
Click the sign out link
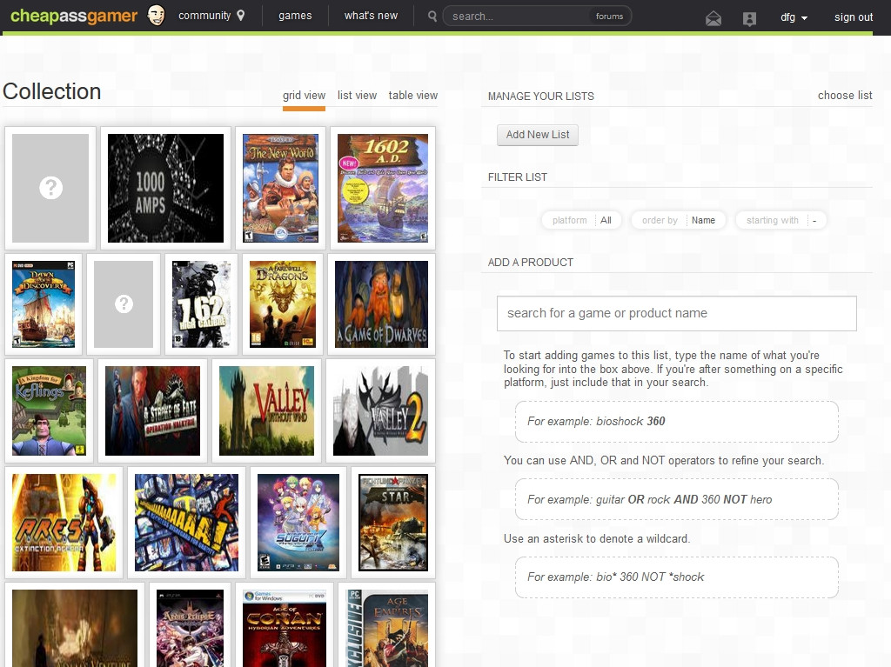[854, 17]
